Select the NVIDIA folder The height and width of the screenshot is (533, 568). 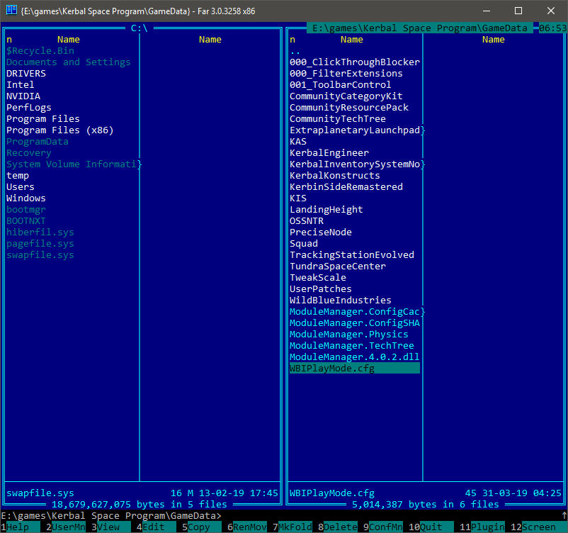click(x=23, y=96)
